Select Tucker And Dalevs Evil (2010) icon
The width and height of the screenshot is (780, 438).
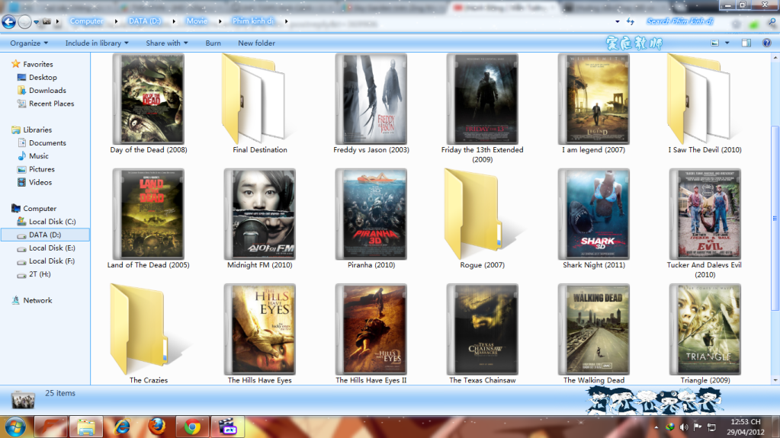pyautogui.click(x=705, y=214)
